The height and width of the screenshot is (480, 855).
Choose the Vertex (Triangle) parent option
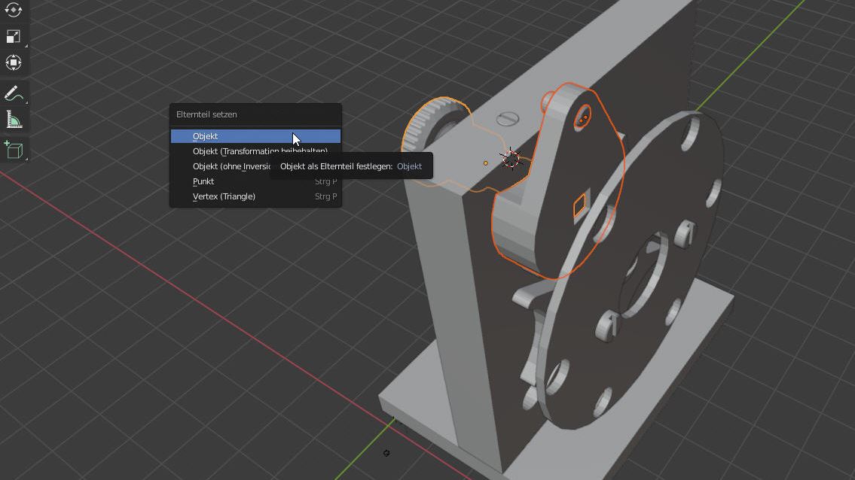[255, 196]
